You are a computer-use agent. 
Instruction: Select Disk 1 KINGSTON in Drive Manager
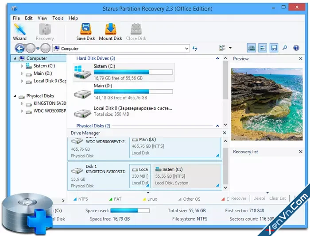[98, 176]
